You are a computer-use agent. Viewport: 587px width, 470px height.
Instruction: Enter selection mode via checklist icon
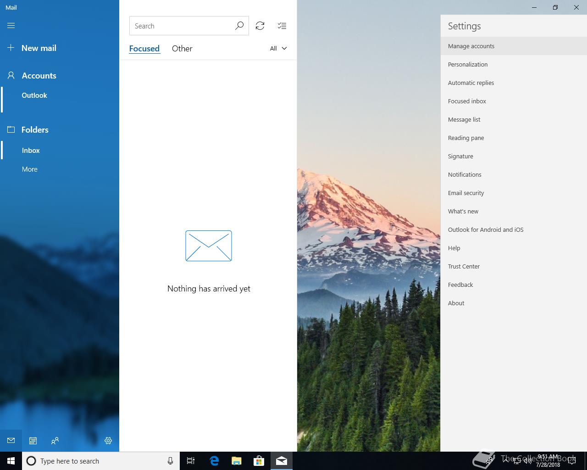point(282,26)
